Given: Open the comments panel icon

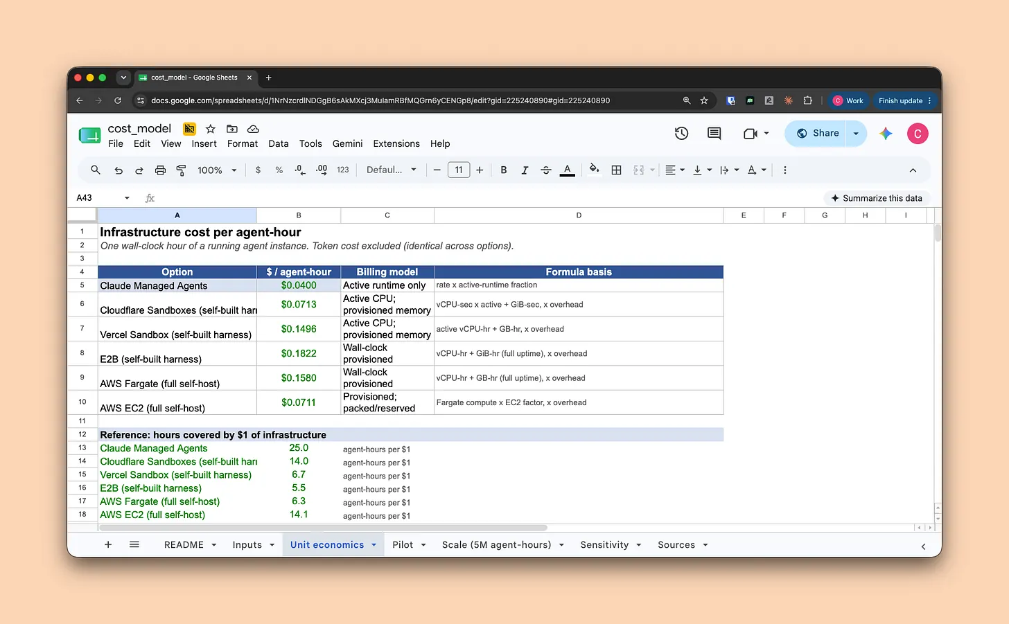Looking at the screenshot, I should point(714,134).
